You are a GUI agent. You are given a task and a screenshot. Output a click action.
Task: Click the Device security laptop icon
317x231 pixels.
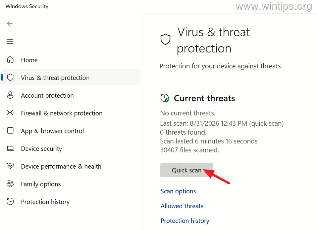(10, 148)
